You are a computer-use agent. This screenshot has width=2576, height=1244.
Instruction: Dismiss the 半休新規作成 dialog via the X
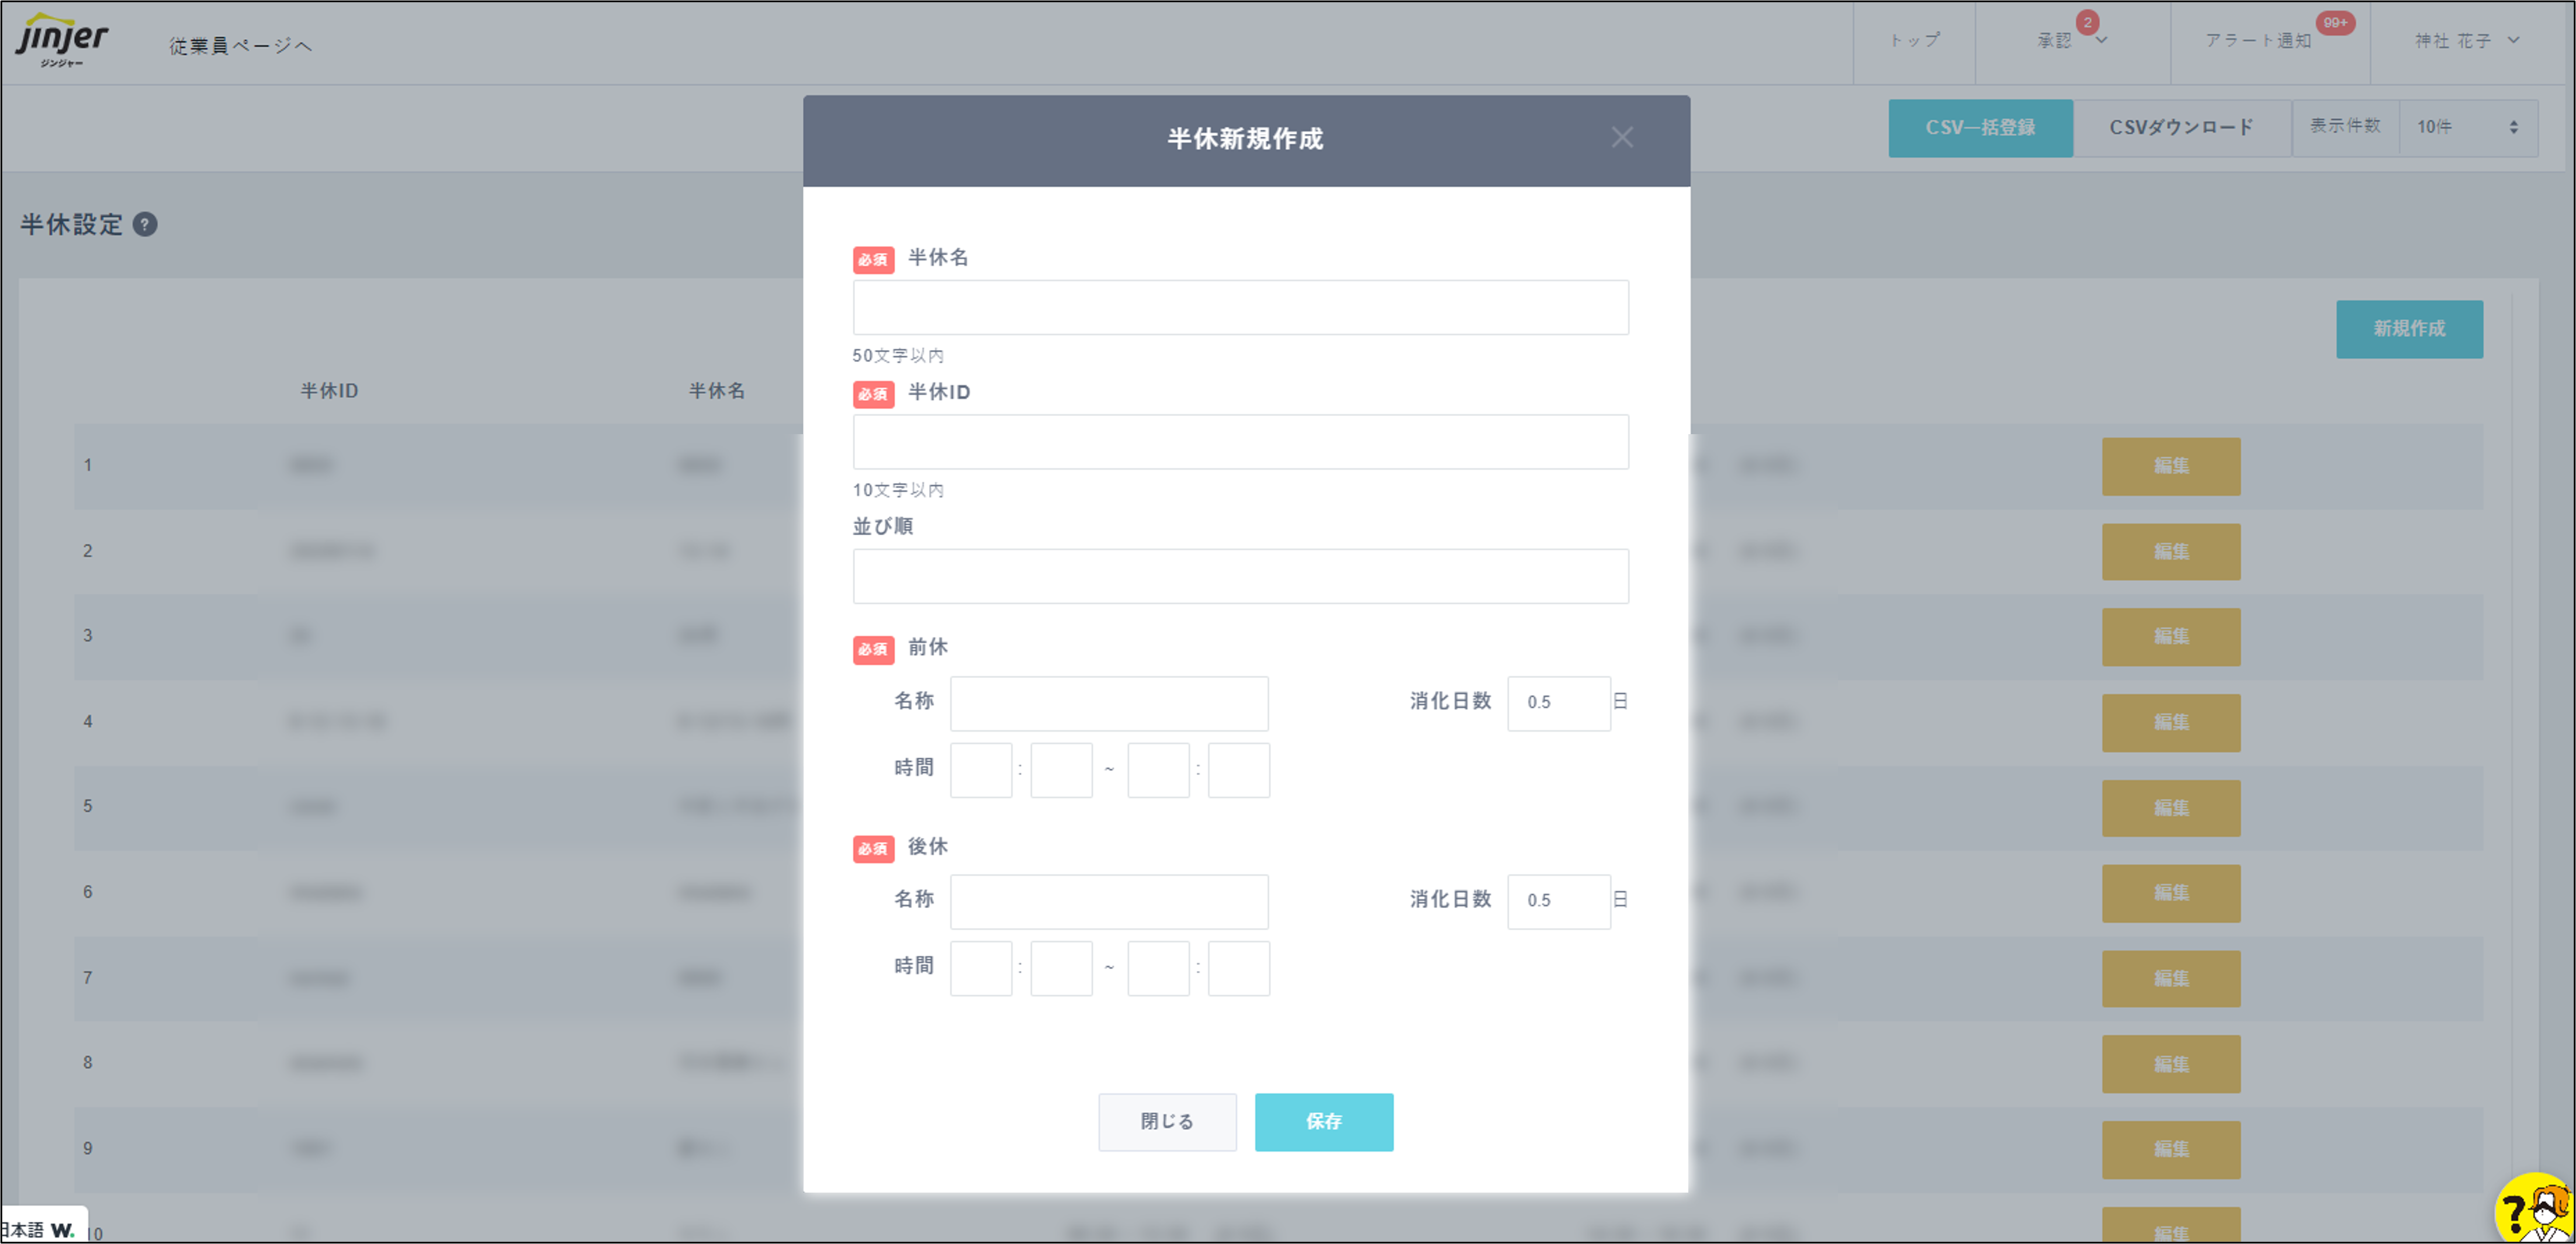point(1621,138)
